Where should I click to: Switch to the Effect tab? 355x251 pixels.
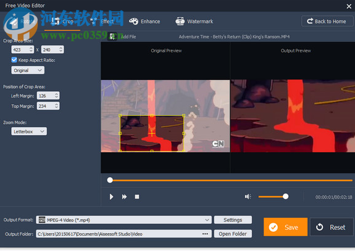click(x=102, y=22)
